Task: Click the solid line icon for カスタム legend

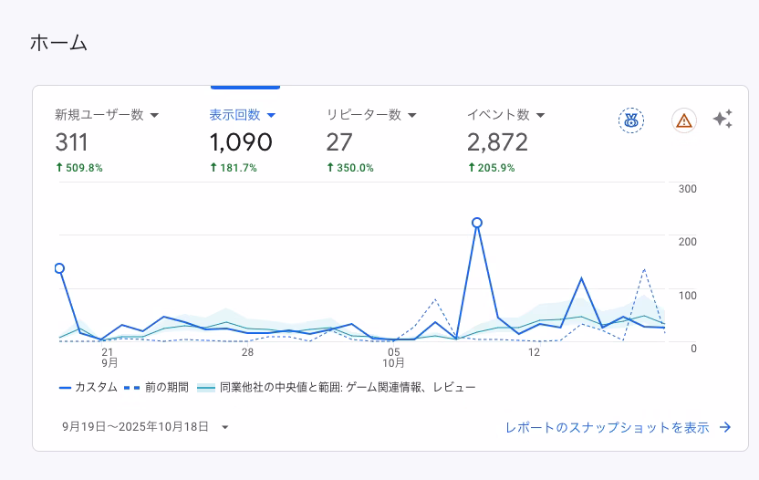Action: click(x=65, y=387)
